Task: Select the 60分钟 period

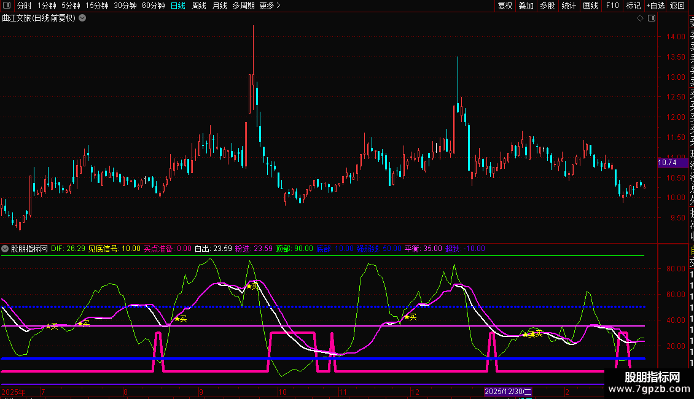Action: click(x=154, y=6)
